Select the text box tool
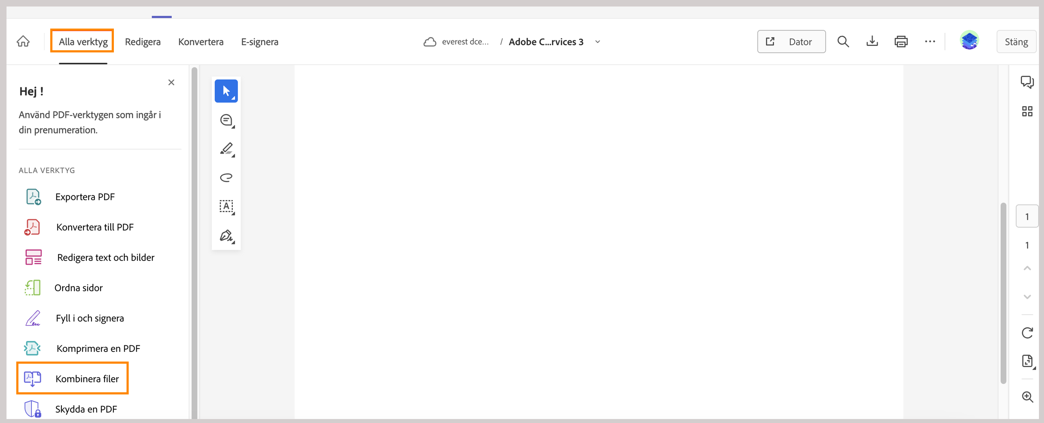This screenshot has height=423, width=1044. [x=226, y=207]
